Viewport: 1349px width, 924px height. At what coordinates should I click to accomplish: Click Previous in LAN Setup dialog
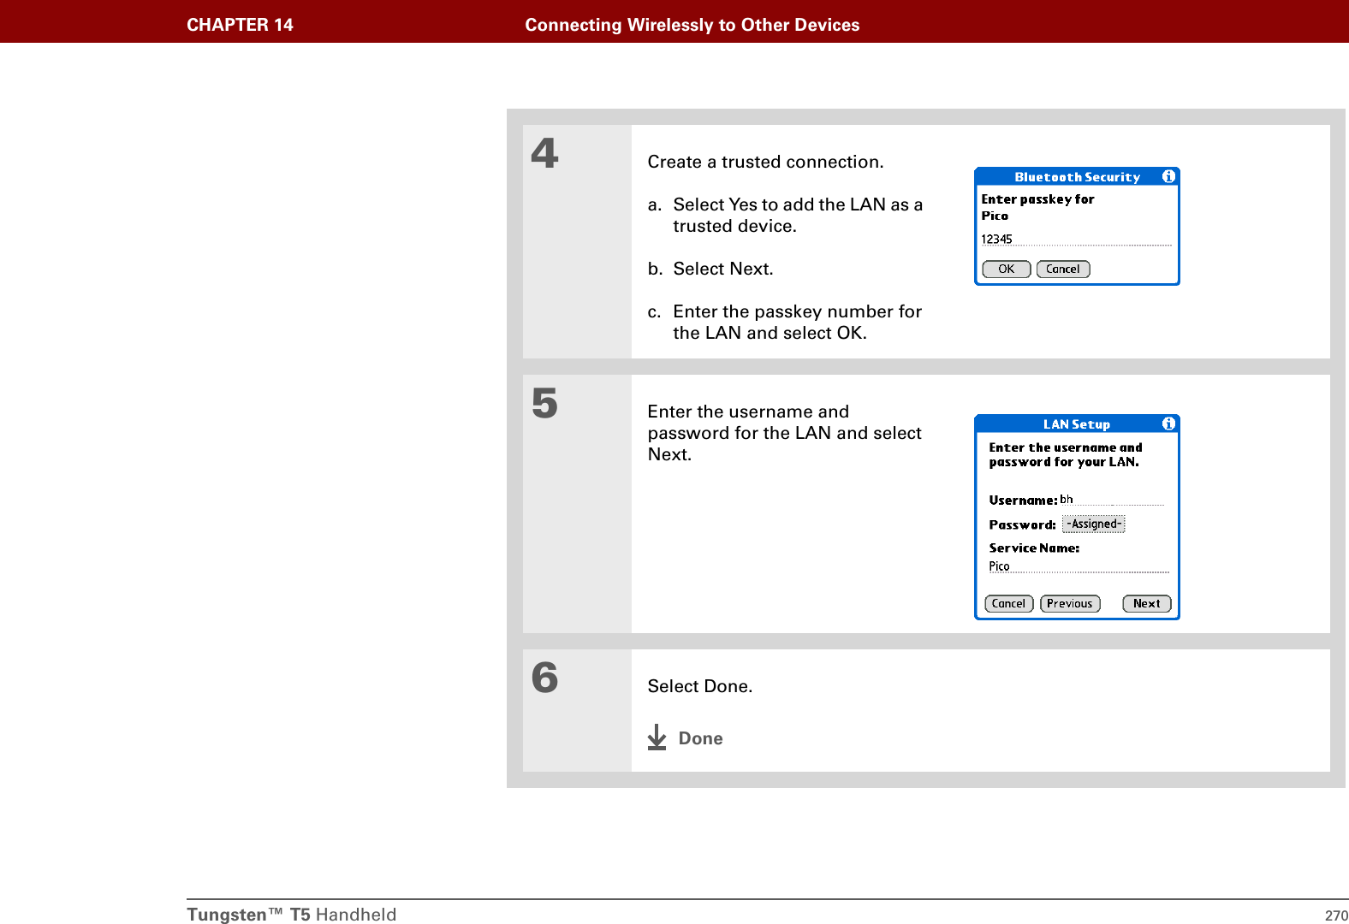(x=1070, y=603)
